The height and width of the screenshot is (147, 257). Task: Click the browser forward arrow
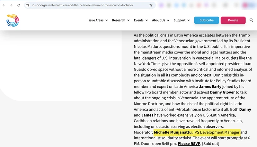pos(12,5)
